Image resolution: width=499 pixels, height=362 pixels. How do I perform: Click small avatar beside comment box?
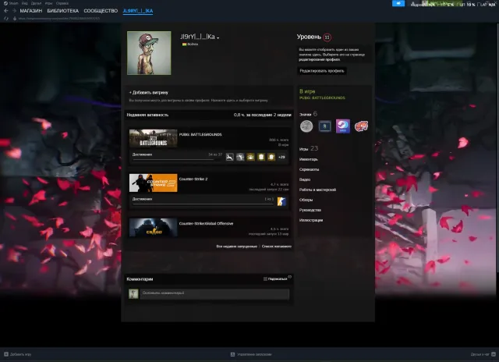pos(133,294)
